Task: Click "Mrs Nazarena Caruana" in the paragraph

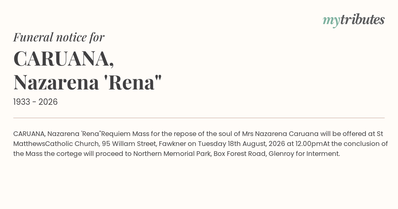Action: tap(280, 134)
